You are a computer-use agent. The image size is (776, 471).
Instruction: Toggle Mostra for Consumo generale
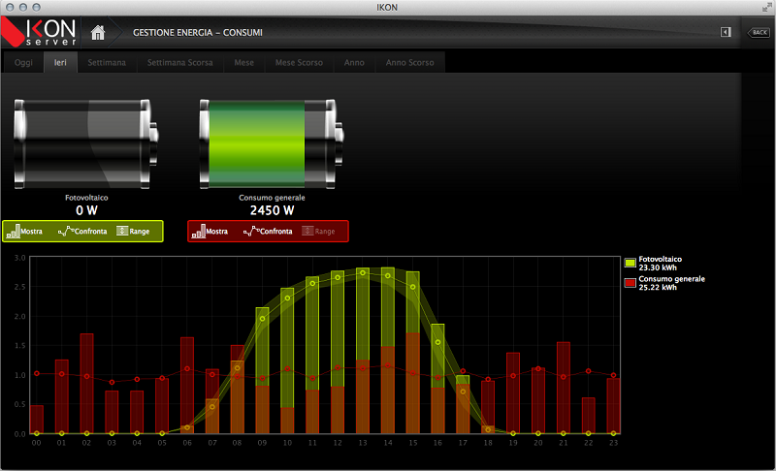coord(210,231)
